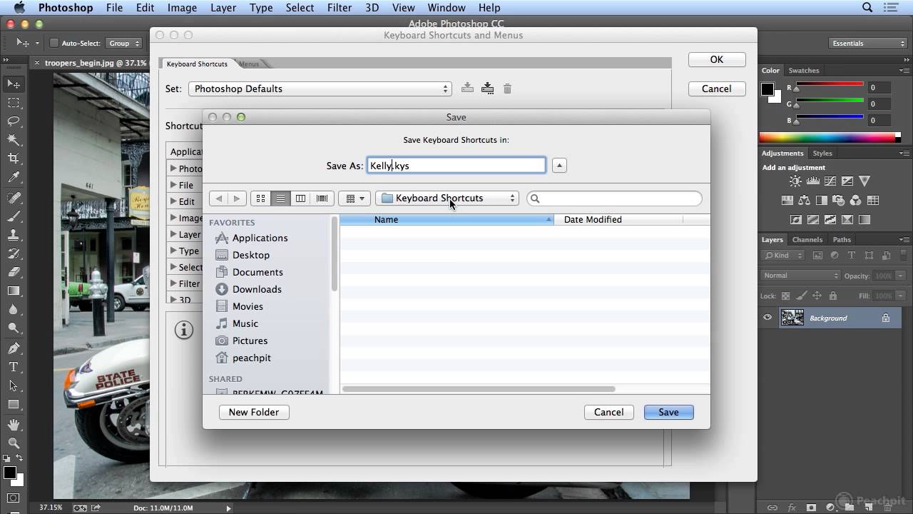The height and width of the screenshot is (514, 913).
Task: Expand the Edit shortcuts group
Action: pos(173,201)
